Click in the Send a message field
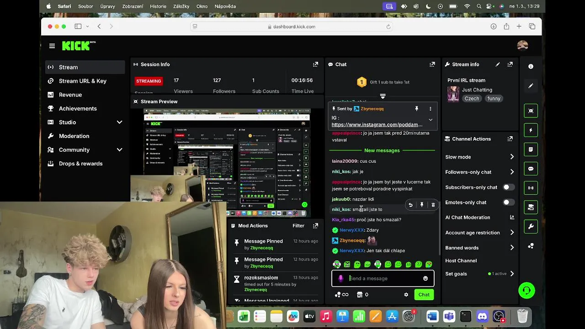This screenshot has height=329, width=585. coord(383,278)
